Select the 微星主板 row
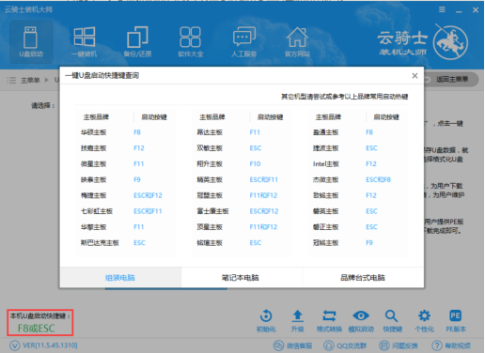485x353 pixels. click(x=125, y=164)
